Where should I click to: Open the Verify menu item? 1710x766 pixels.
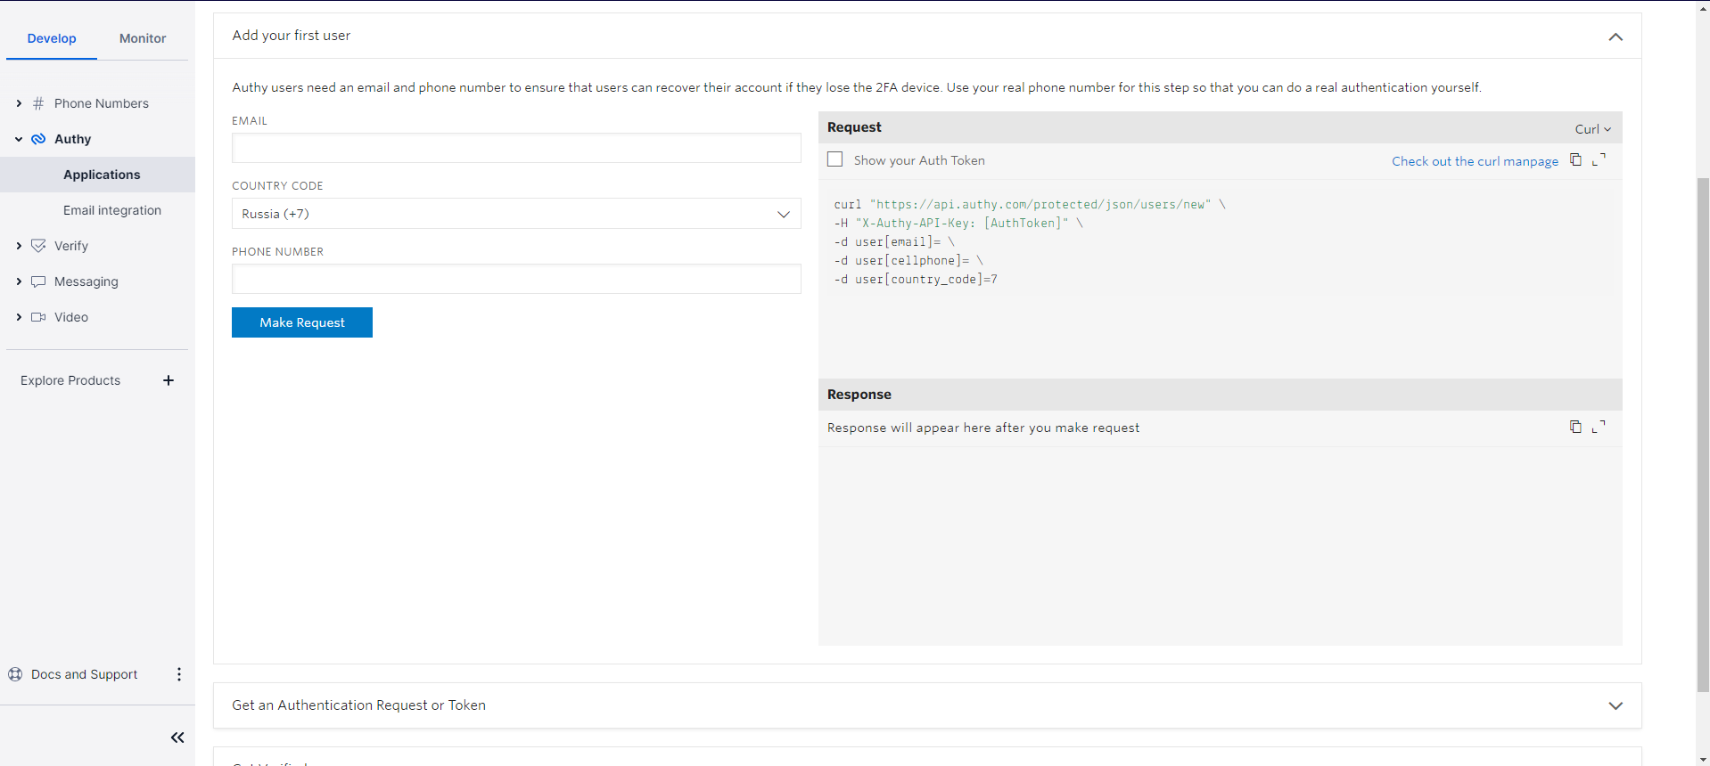[71, 246]
